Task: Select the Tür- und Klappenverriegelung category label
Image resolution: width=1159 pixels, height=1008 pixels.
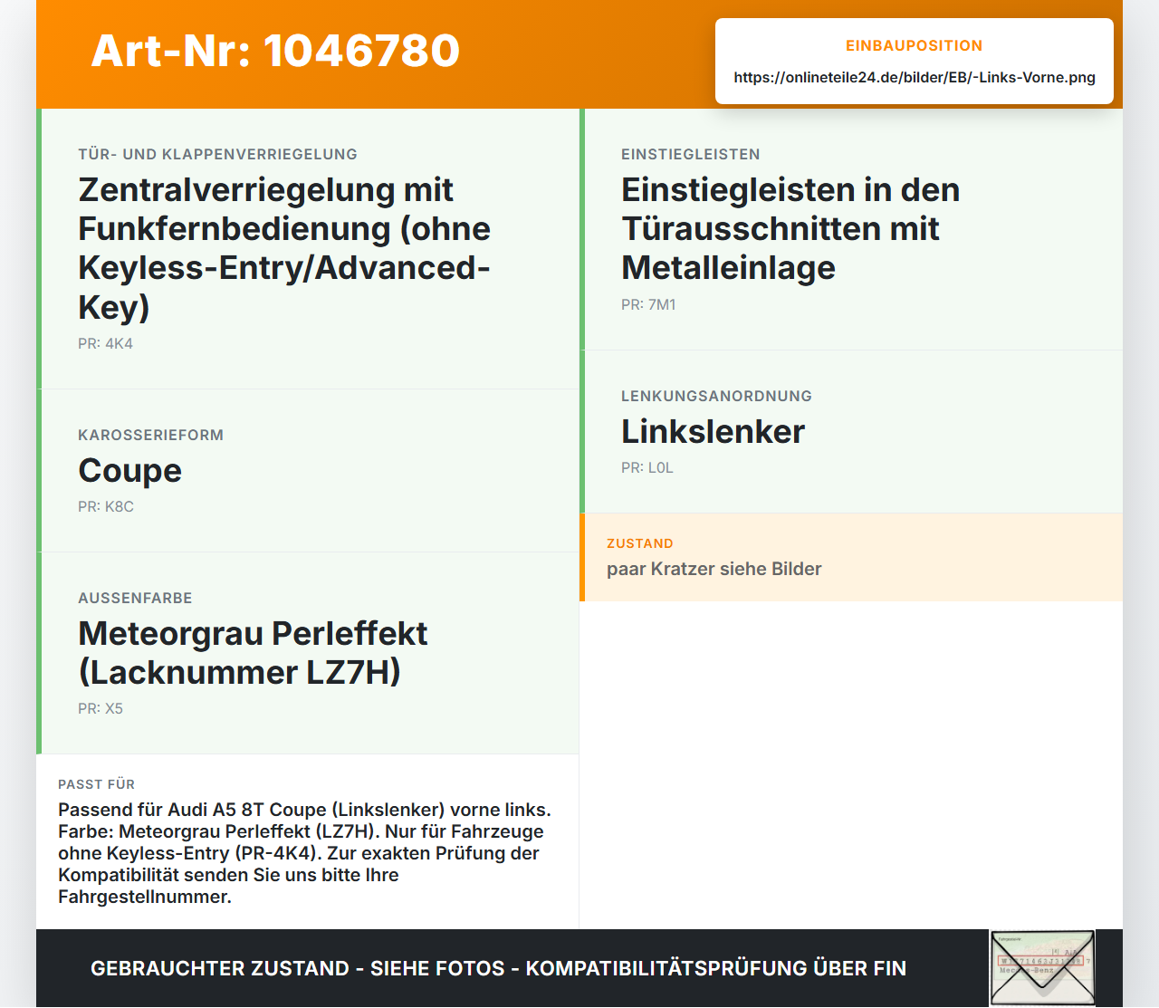Action: pyautogui.click(x=217, y=154)
